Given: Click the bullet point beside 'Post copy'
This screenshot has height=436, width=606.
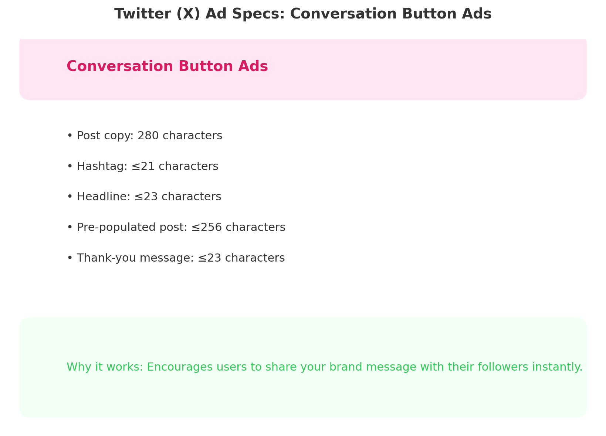Looking at the screenshot, I should click(70, 135).
